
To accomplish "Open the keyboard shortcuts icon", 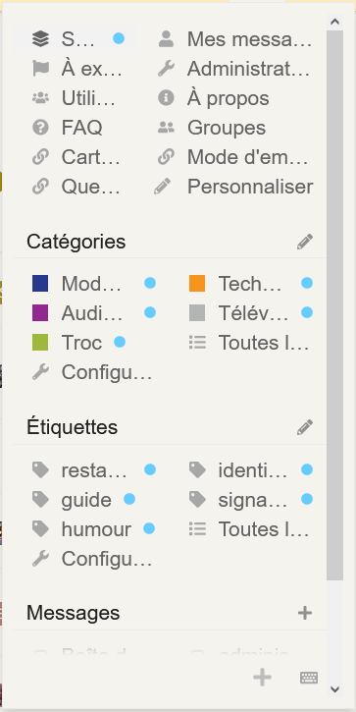I will pos(309,678).
